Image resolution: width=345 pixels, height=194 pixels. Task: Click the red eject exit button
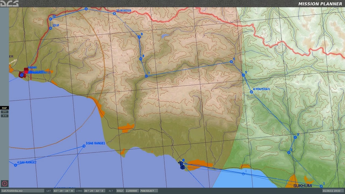(x=5, y=183)
